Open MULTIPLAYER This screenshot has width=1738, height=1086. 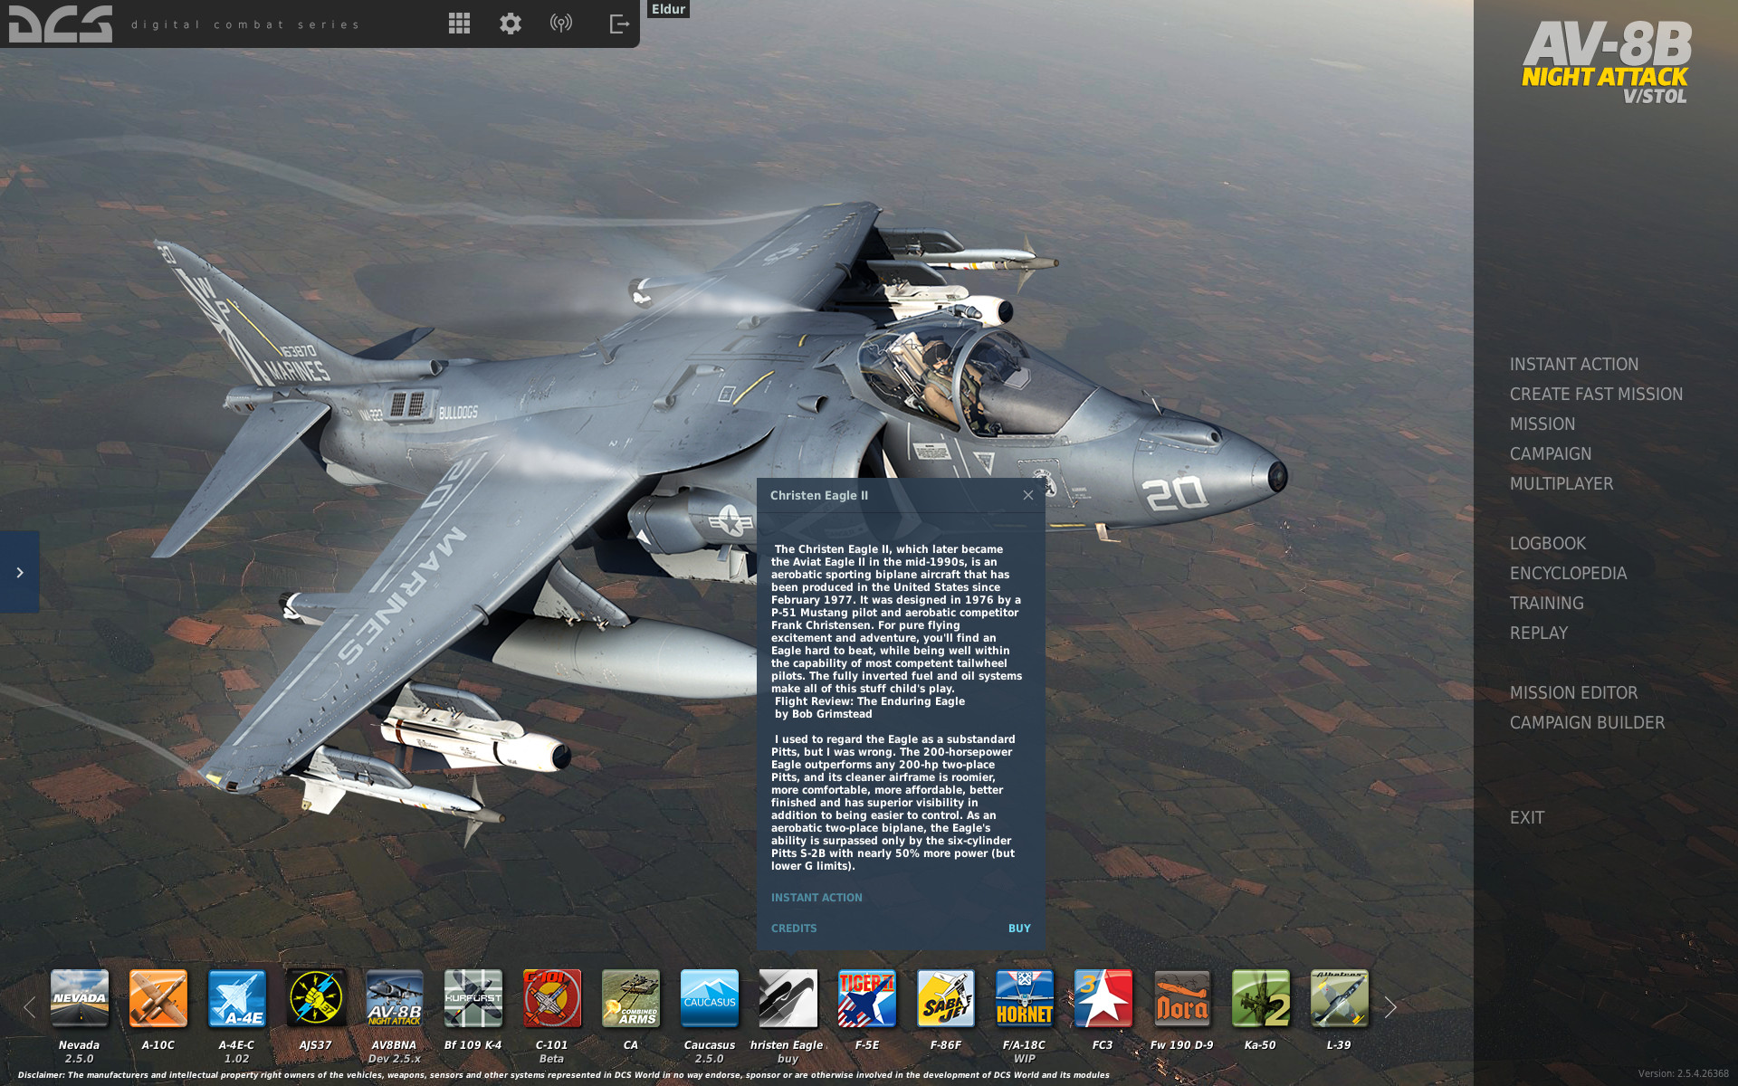(1561, 483)
